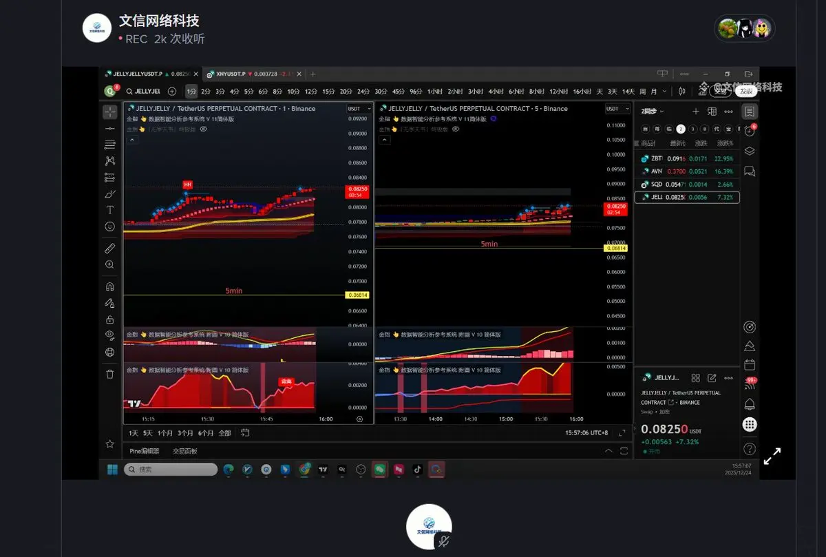Screen dimensions: 826x557
Task: Expand the 2同步 watchlist dropdown
Action: [x=653, y=112]
